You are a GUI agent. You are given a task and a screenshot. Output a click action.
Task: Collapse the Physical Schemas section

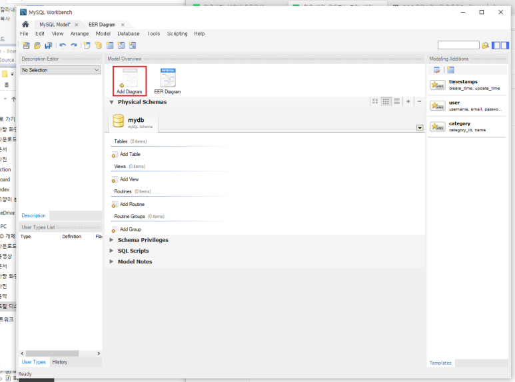[x=112, y=102]
